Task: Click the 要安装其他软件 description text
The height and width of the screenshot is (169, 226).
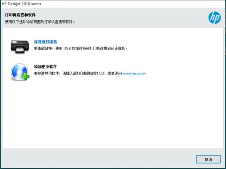Action: (90, 74)
